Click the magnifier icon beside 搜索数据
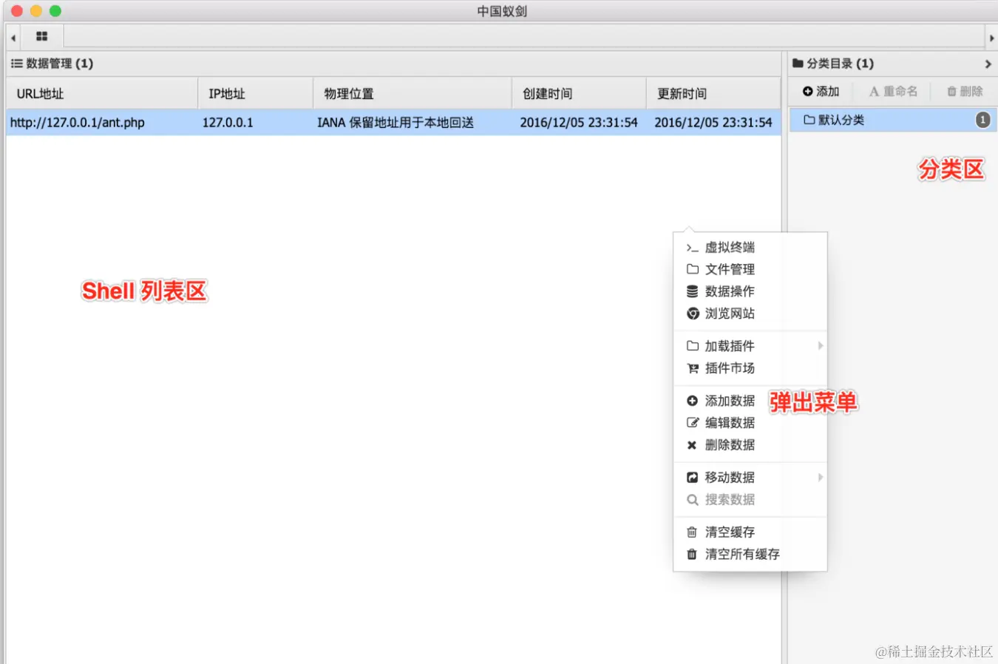The image size is (998, 664). coord(692,500)
